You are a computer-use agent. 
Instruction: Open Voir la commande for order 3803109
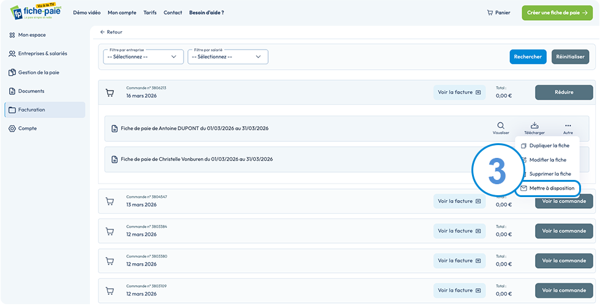[564, 291]
